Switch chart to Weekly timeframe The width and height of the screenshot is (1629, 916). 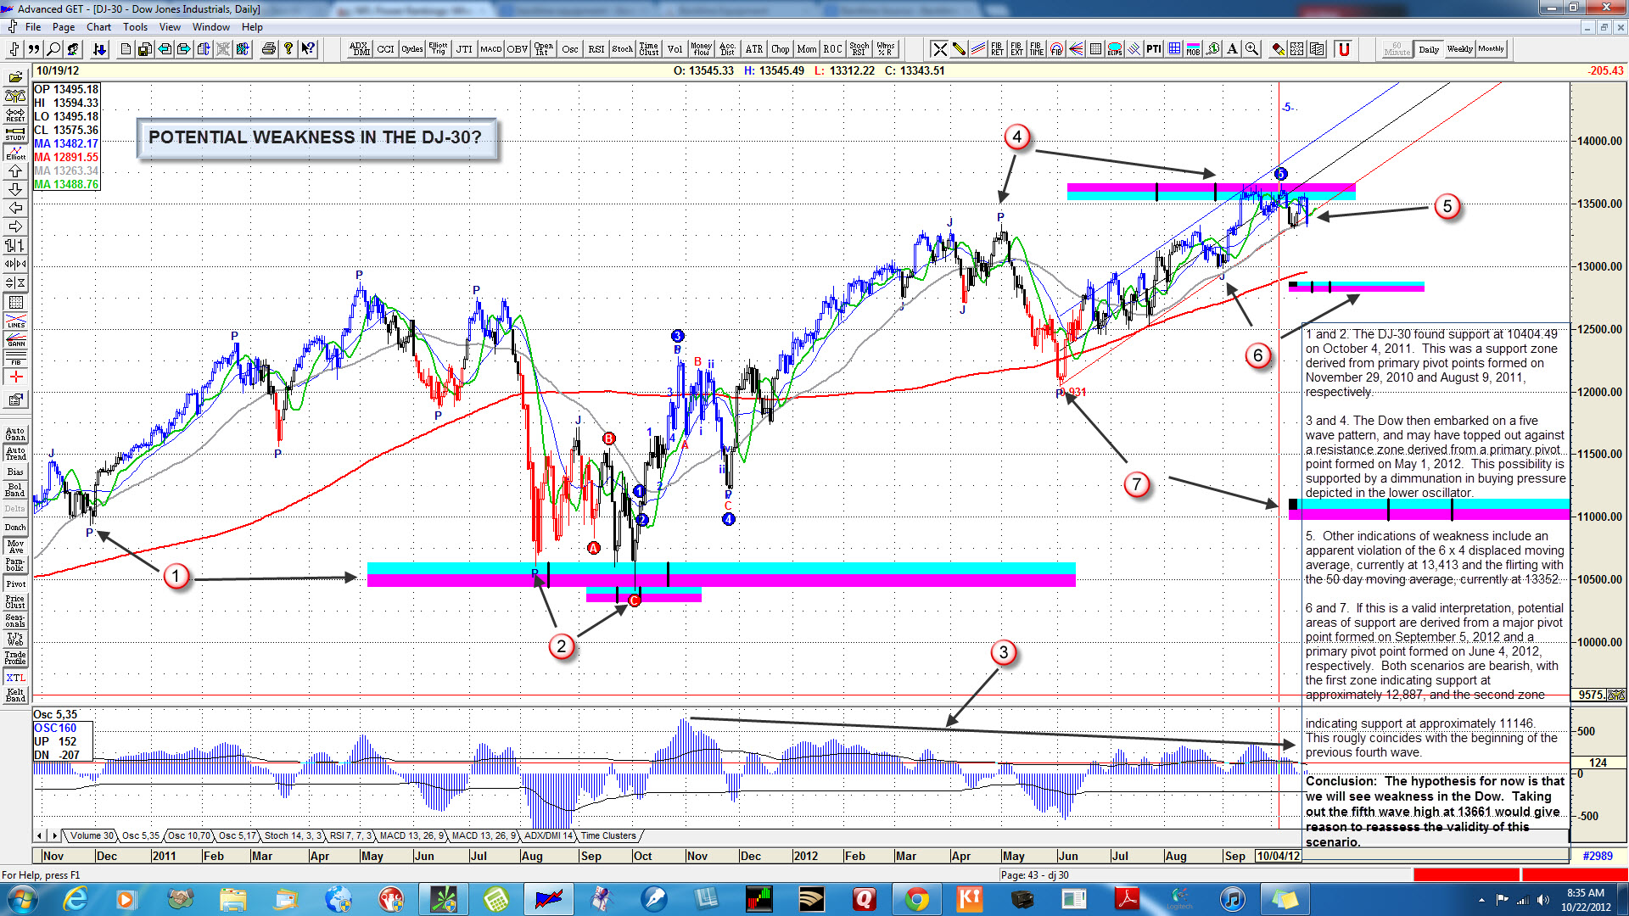pos(1460,49)
